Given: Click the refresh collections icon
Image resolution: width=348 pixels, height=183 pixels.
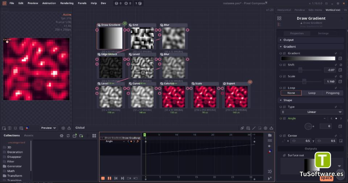Looking at the screenshot, I should 68,136.
